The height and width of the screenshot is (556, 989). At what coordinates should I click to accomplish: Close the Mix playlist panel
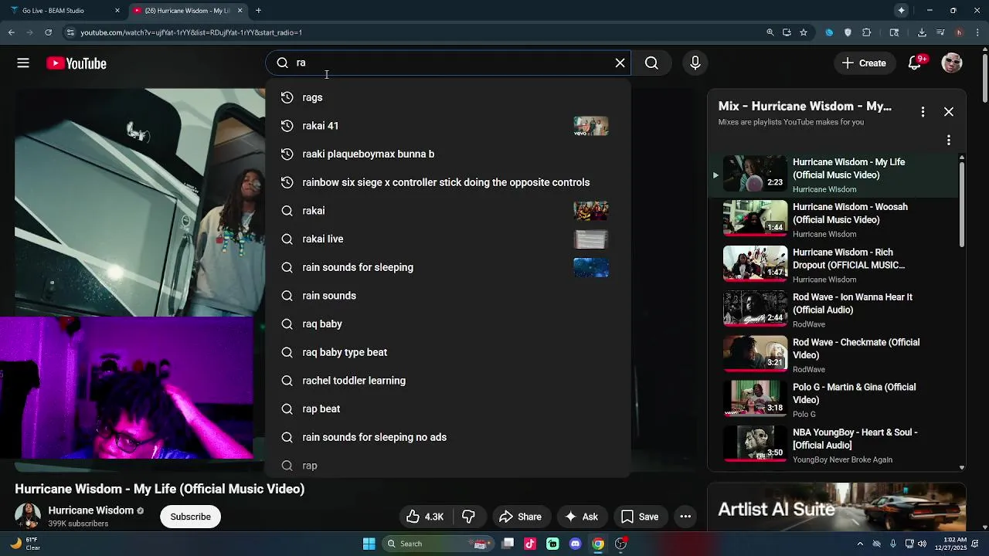coord(949,112)
